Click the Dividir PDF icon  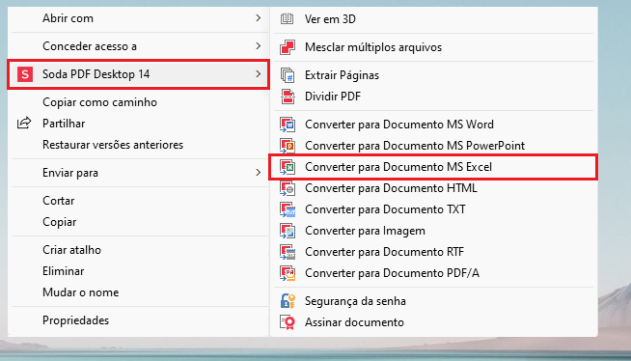(288, 97)
